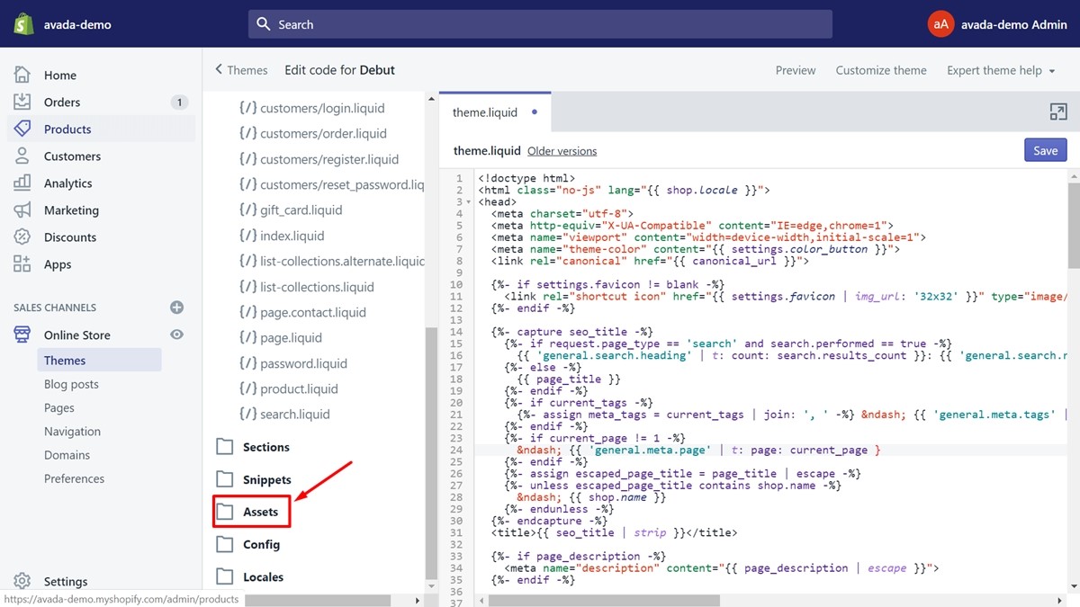Expand the Assets folder
Image resolution: width=1080 pixels, height=607 pixels.
click(x=261, y=512)
